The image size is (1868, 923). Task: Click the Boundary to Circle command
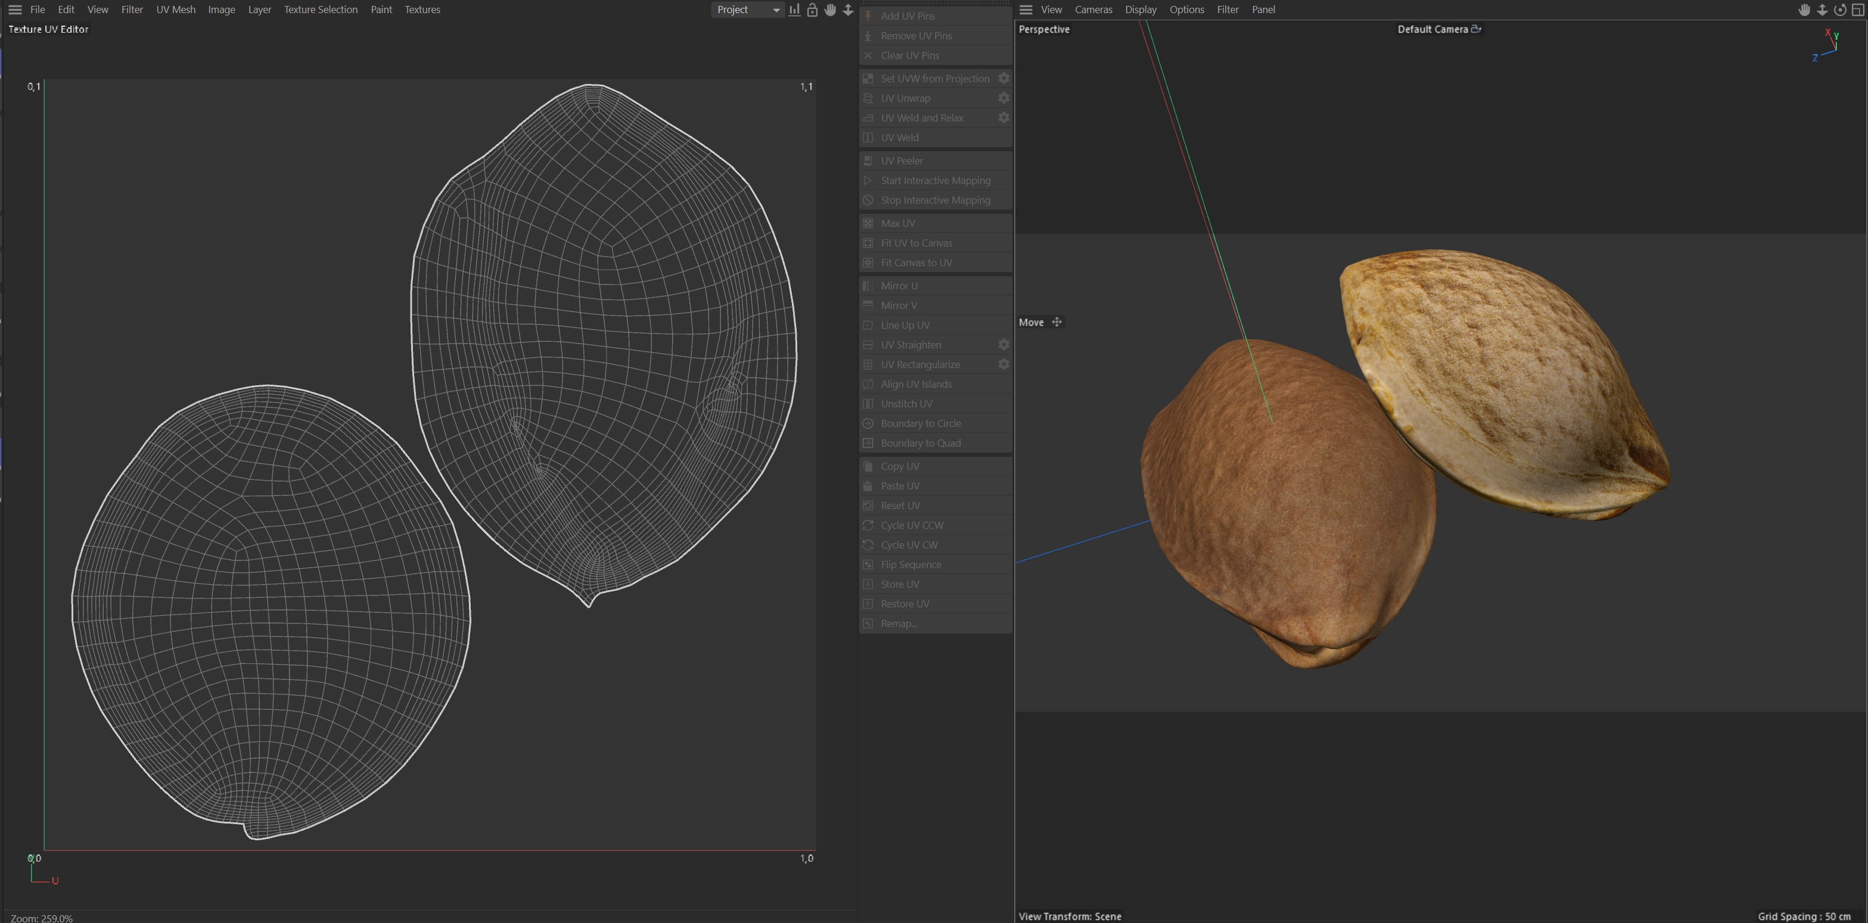pos(920,423)
